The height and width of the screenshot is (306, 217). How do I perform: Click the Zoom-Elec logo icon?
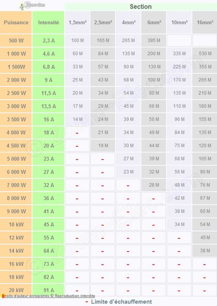(x=32, y=5)
